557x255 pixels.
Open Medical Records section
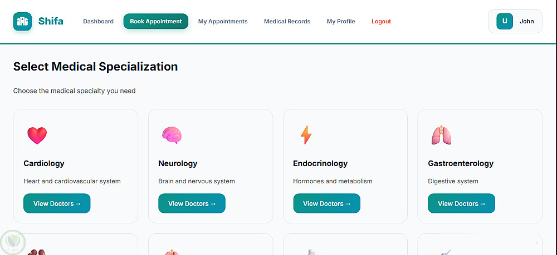287,22
